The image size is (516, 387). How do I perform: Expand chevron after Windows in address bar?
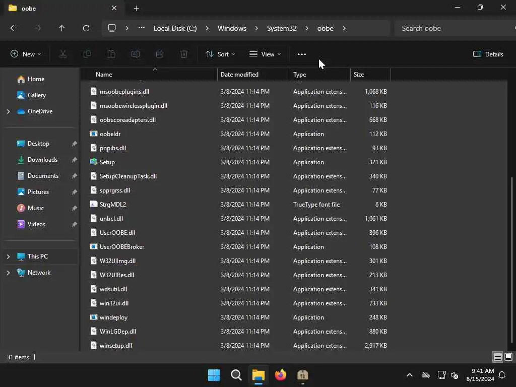coord(256,28)
